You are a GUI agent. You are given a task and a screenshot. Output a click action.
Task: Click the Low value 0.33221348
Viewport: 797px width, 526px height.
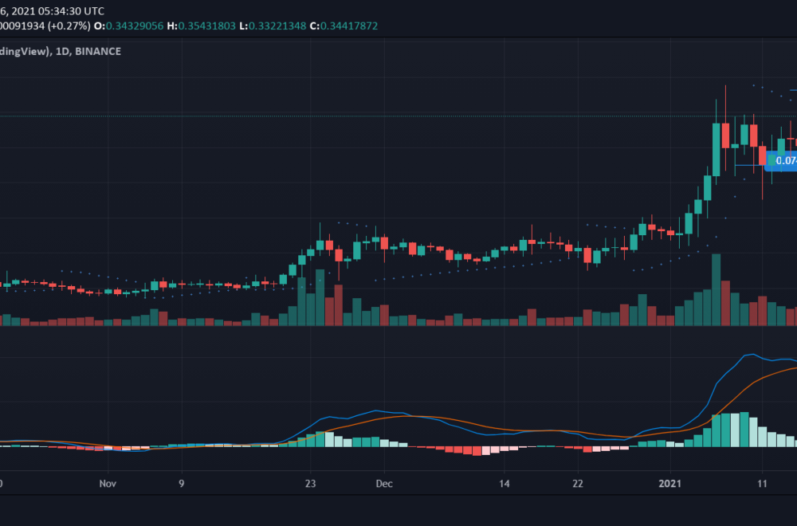tap(277, 26)
